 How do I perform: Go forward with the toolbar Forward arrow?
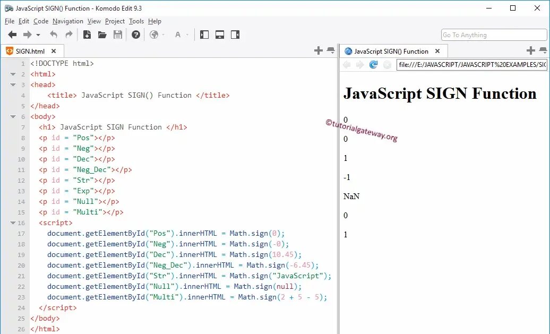pyautogui.click(x=27, y=35)
